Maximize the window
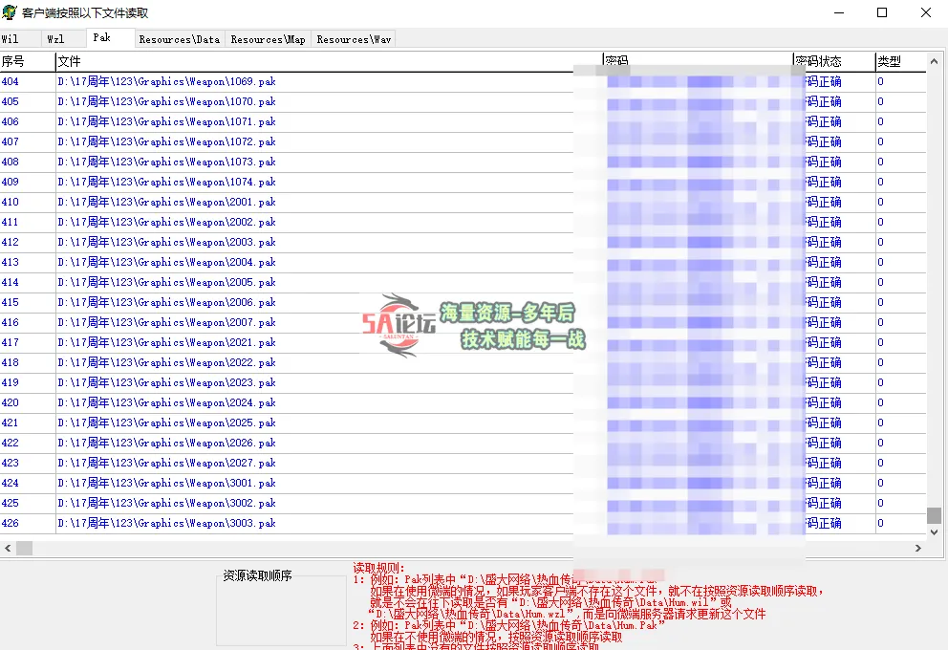 882,12
